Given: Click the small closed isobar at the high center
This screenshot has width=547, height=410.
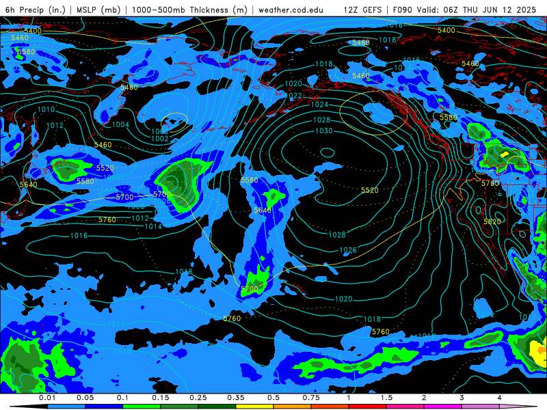Looking at the screenshot, I should (328, 152).
